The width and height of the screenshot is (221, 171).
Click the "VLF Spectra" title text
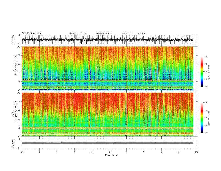pos(32,34)
